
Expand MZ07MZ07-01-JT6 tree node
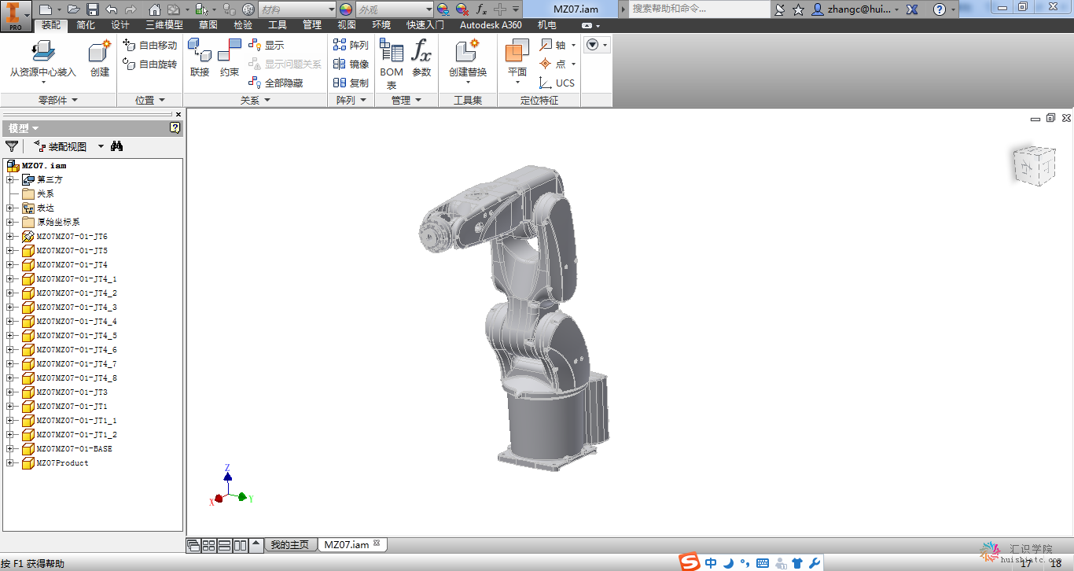[x=10, y=236]
